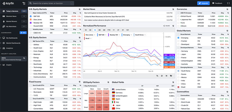Uncheck the Brazil checkbox
This screenshot has width=232, height=112.
click(x=178, y=87)
